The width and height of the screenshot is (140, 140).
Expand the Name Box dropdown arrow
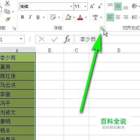21,39
